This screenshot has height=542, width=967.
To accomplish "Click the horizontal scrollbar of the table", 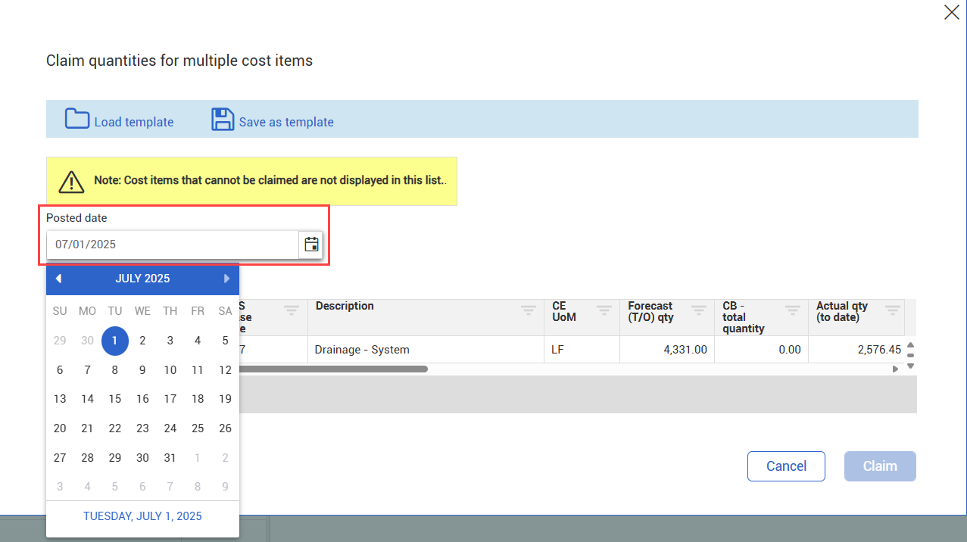I will click(333, 369).
